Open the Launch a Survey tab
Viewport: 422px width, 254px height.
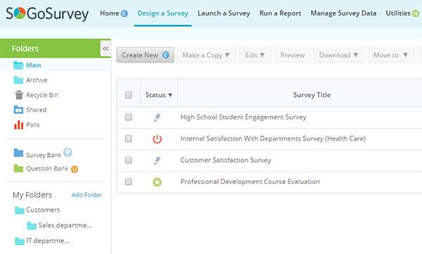[224, 13]
